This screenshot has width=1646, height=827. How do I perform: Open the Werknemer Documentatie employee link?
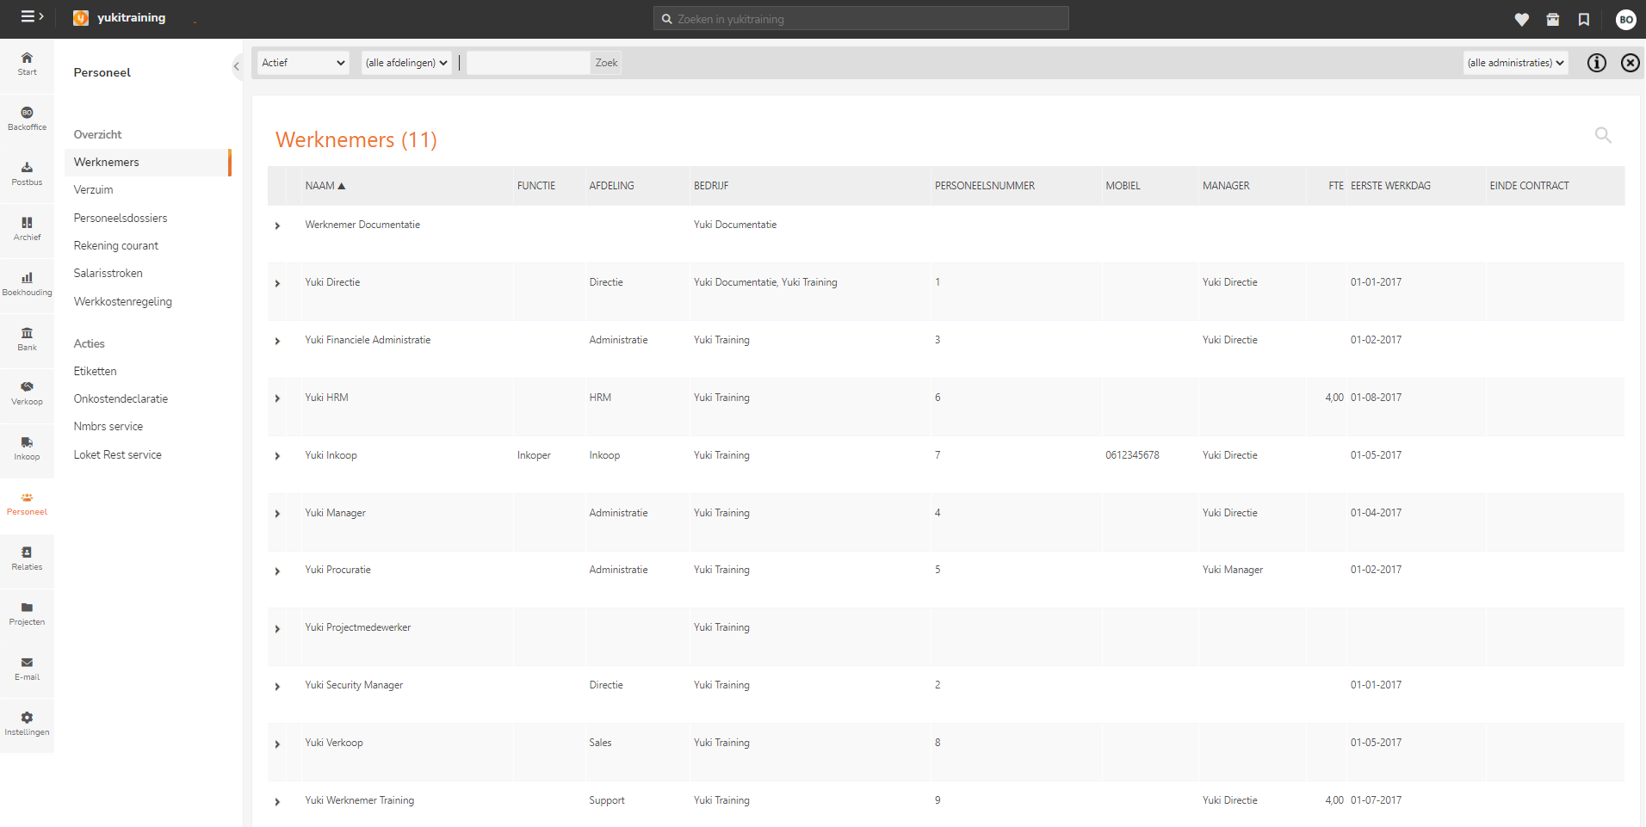tap(362, 225)
